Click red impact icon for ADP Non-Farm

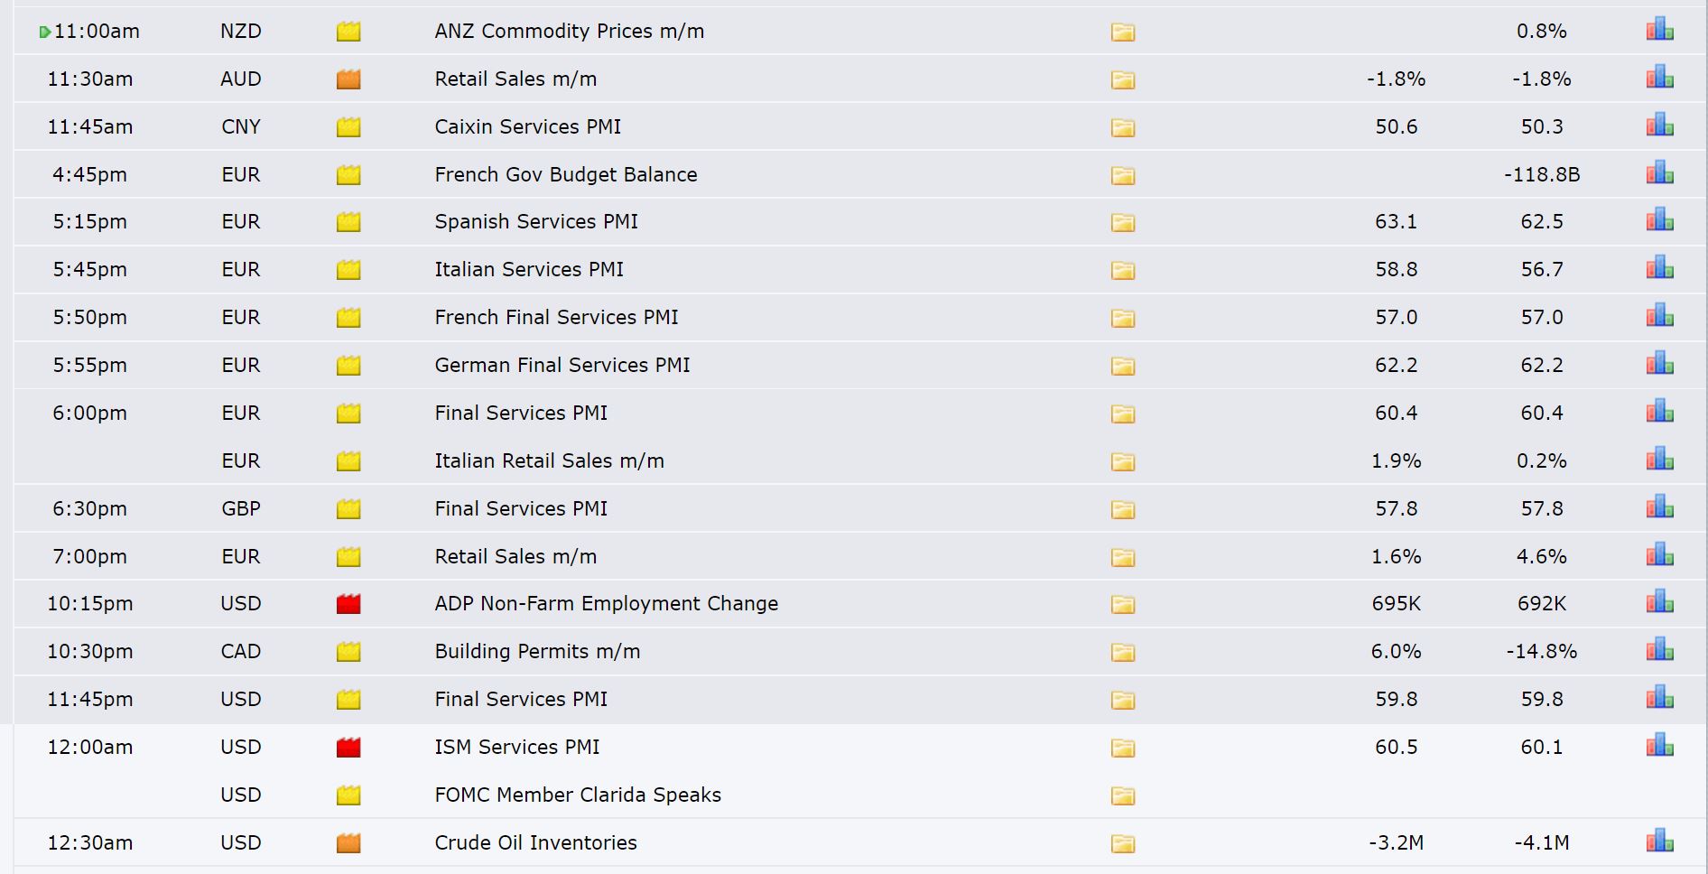(x=348, y=604)
